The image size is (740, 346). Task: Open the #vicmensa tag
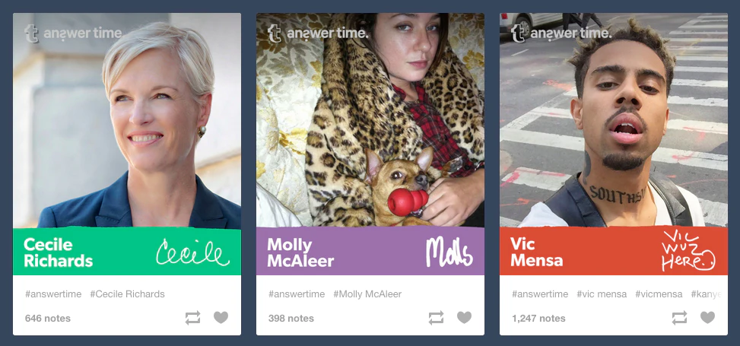pyautogui.click(x=659, y=294)
